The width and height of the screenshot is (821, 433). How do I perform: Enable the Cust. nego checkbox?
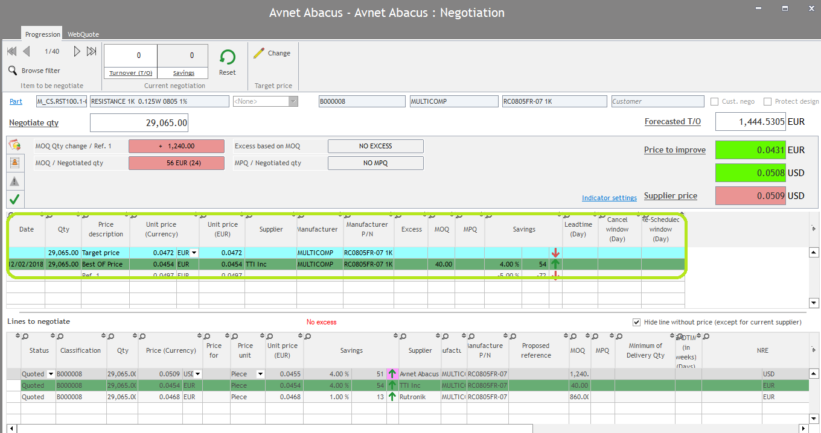715,101
